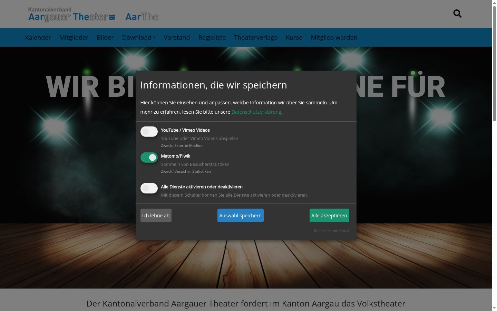The width and height of the screenshot is (497, 311).
Task: Navigate to Theaterverlage
Action: pos(256,37)
